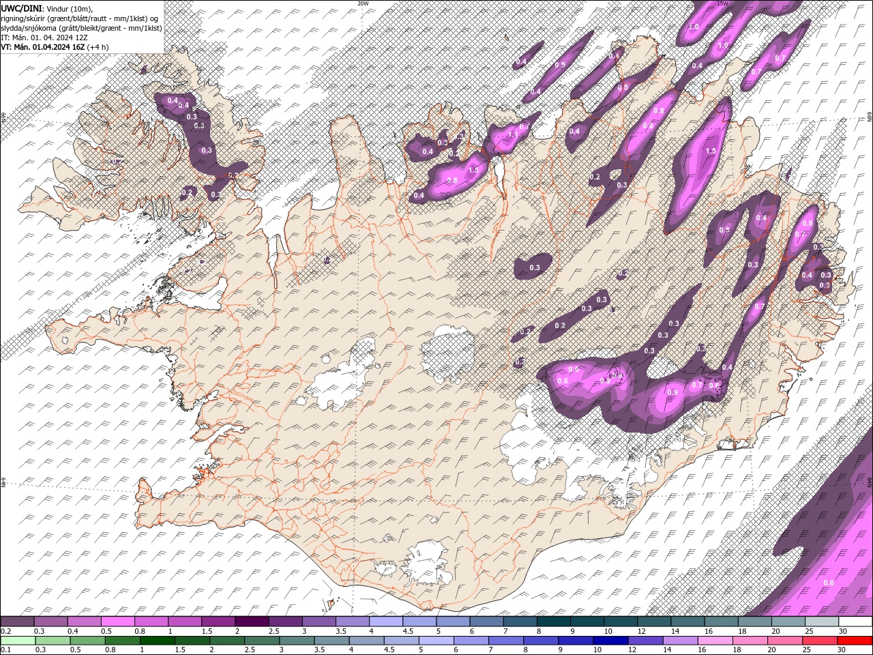Screen dimensions: 873x655
Task: Click the 'rigning/skúrir' rain legend description line
Action: click(80, 18)
